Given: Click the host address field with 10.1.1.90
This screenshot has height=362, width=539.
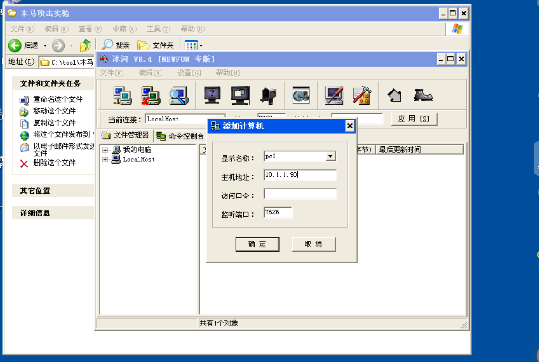Looking at the screenshot, I should tap(300, 175).
